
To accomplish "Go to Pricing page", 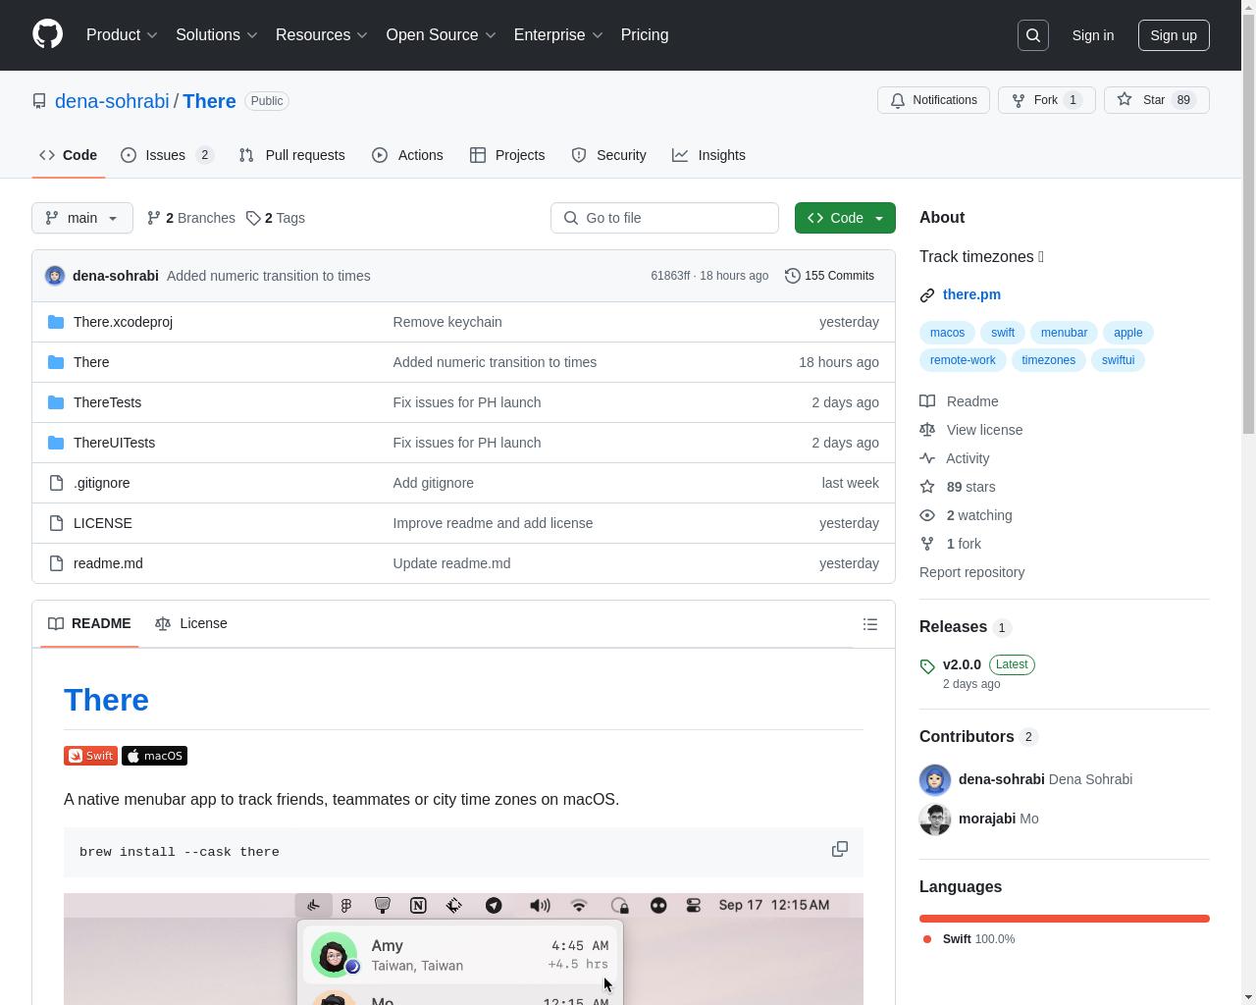I will tap(645, 35).
